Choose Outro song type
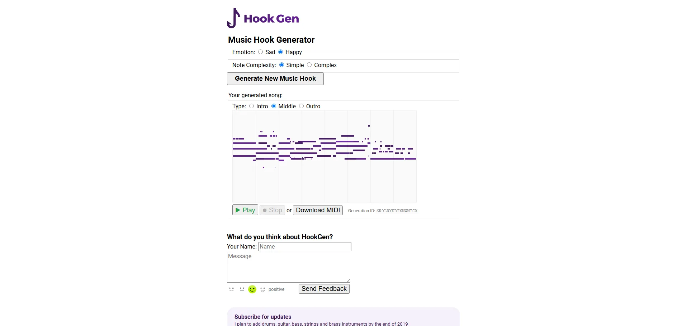Image resolution: width=687 pixels, height=326 pixels. pyautogui.click(x=302, y=106)
